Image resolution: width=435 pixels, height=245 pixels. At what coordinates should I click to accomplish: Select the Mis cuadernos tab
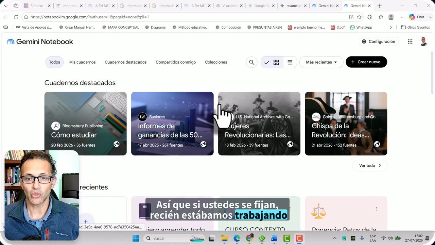[82, 62]
